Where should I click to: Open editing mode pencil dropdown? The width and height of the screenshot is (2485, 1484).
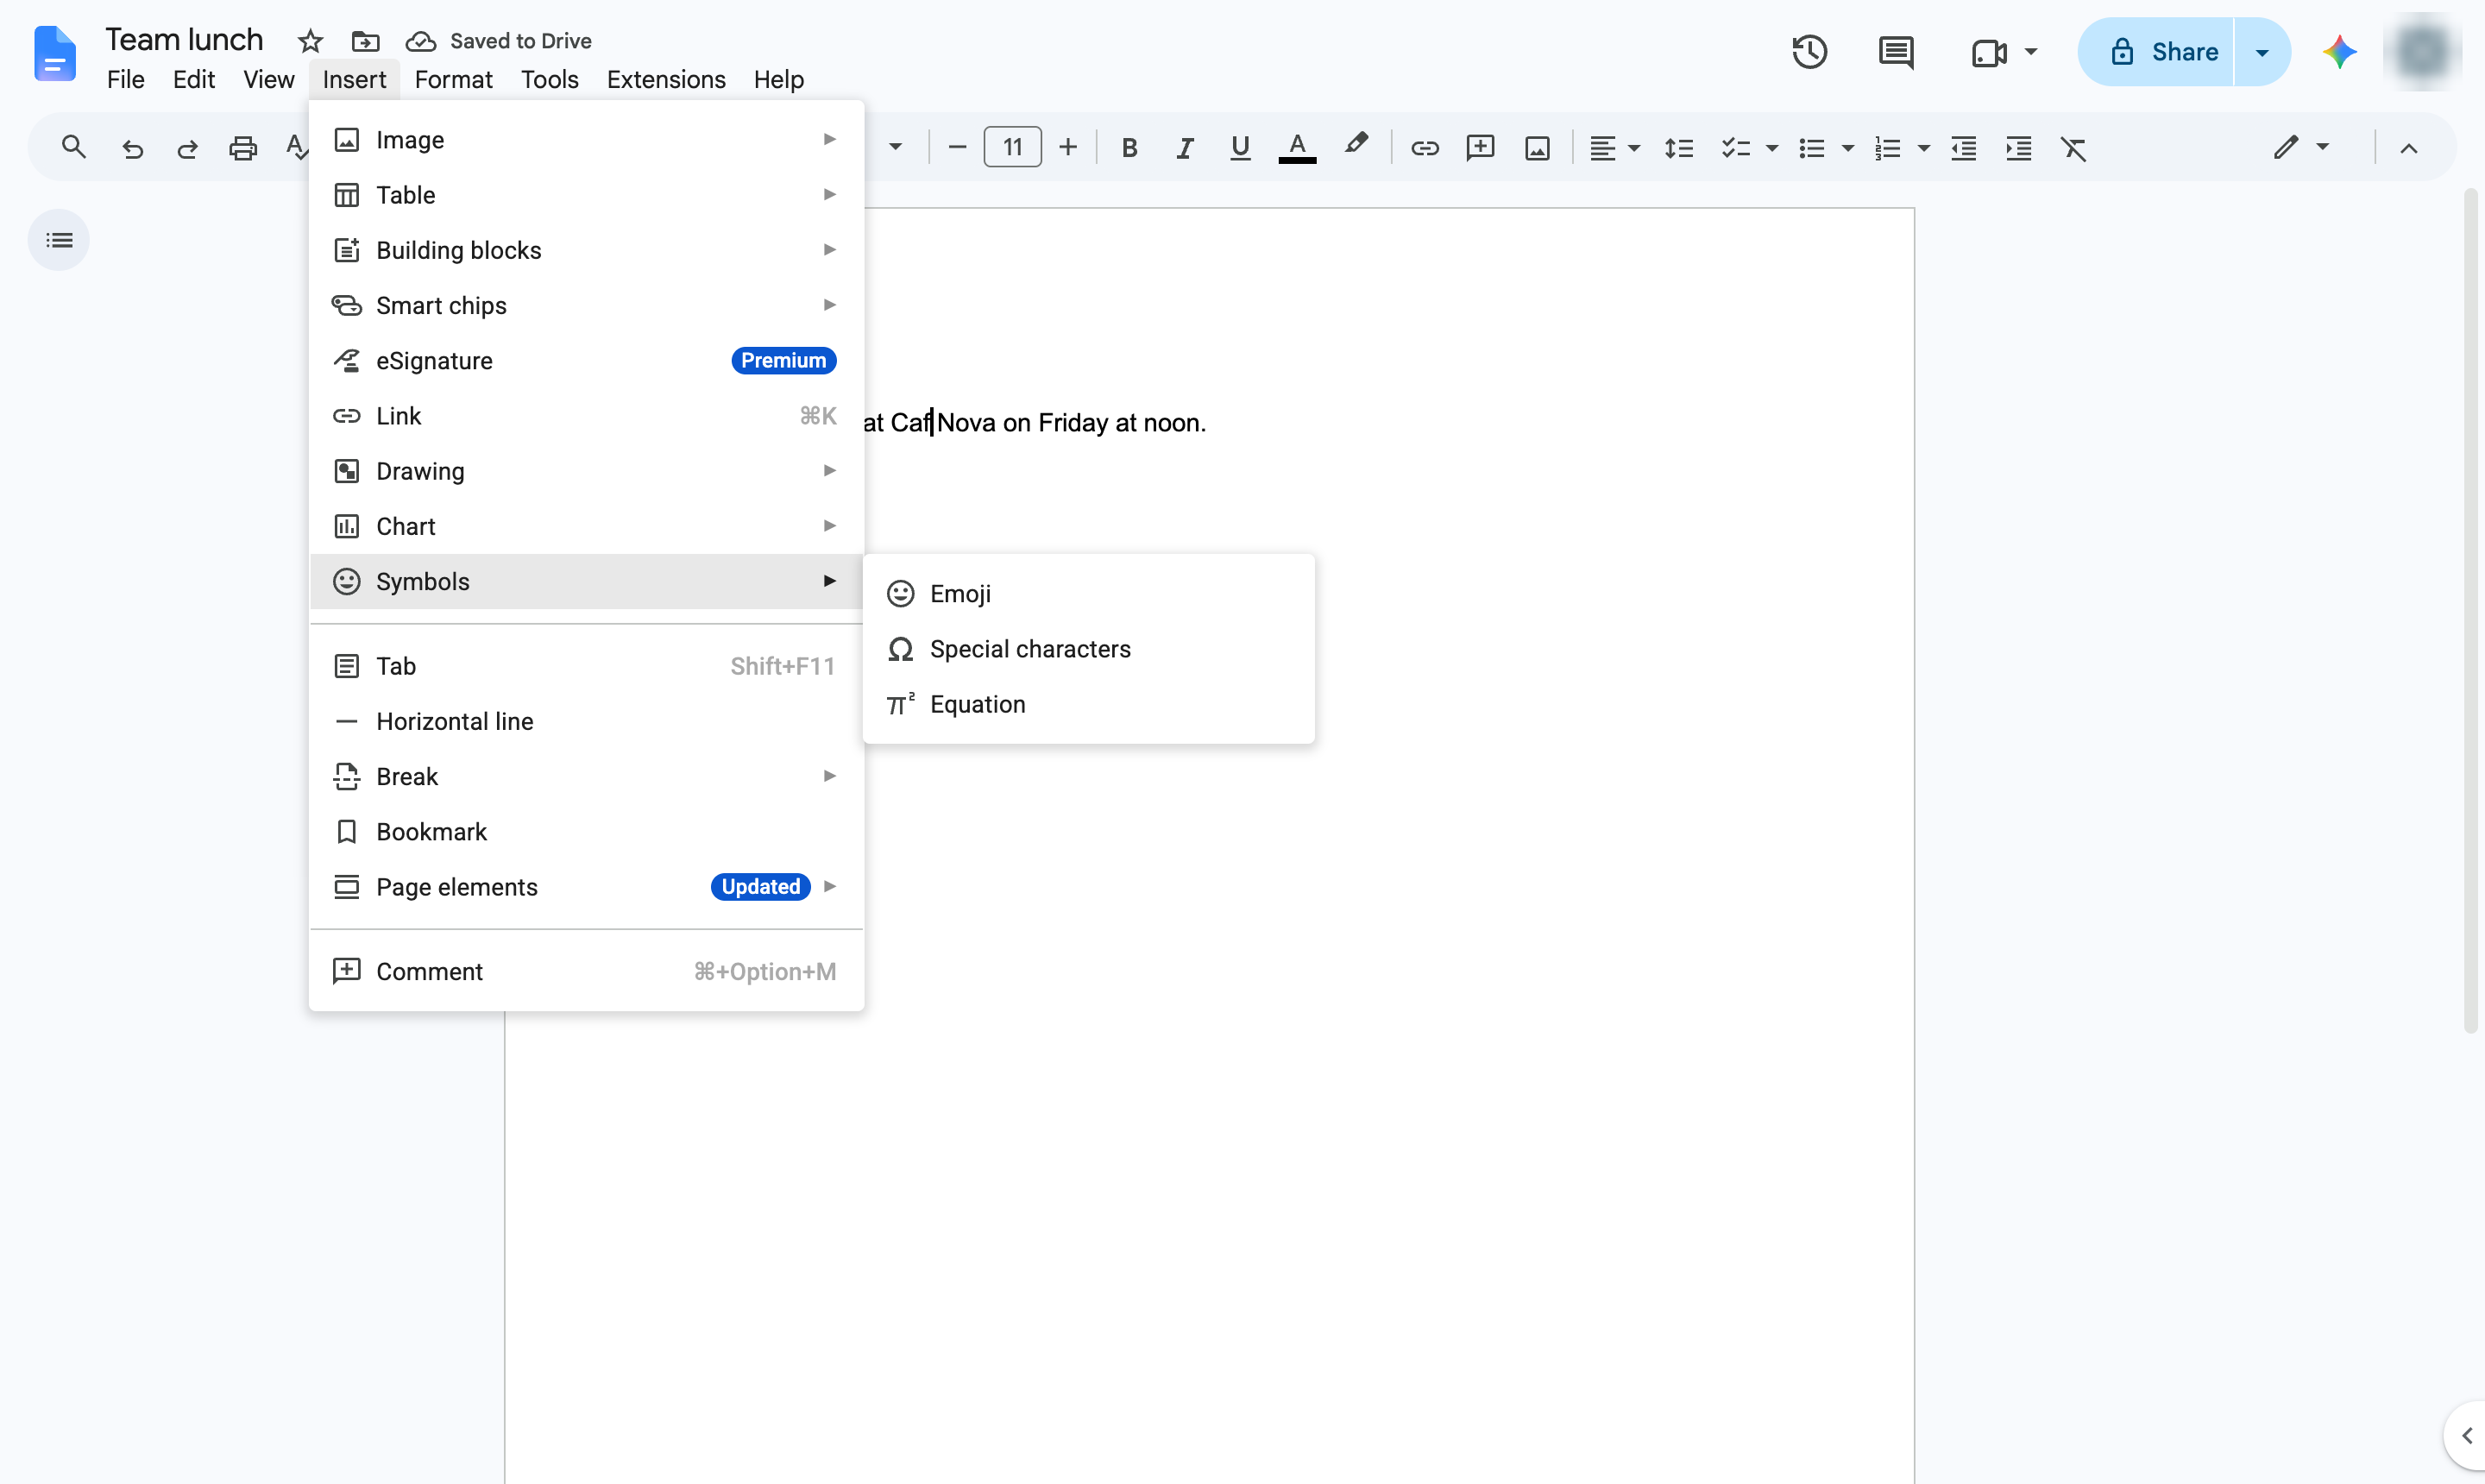(2301, 148)
